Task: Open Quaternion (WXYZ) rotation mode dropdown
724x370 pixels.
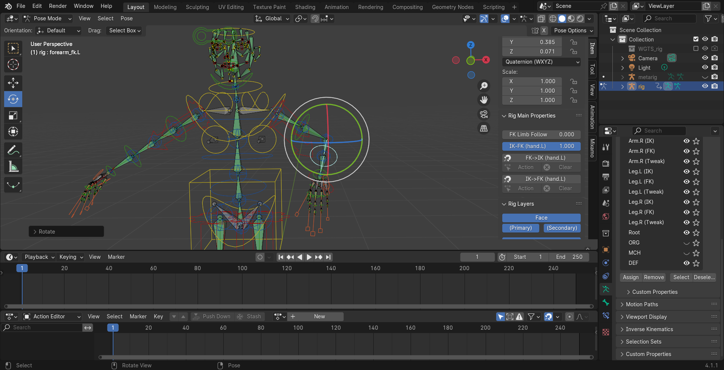Action: point(541,62)
